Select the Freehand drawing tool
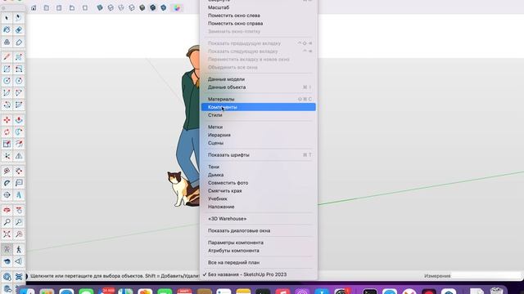Viewport: 524px width, 294px height. click(19, 56)
